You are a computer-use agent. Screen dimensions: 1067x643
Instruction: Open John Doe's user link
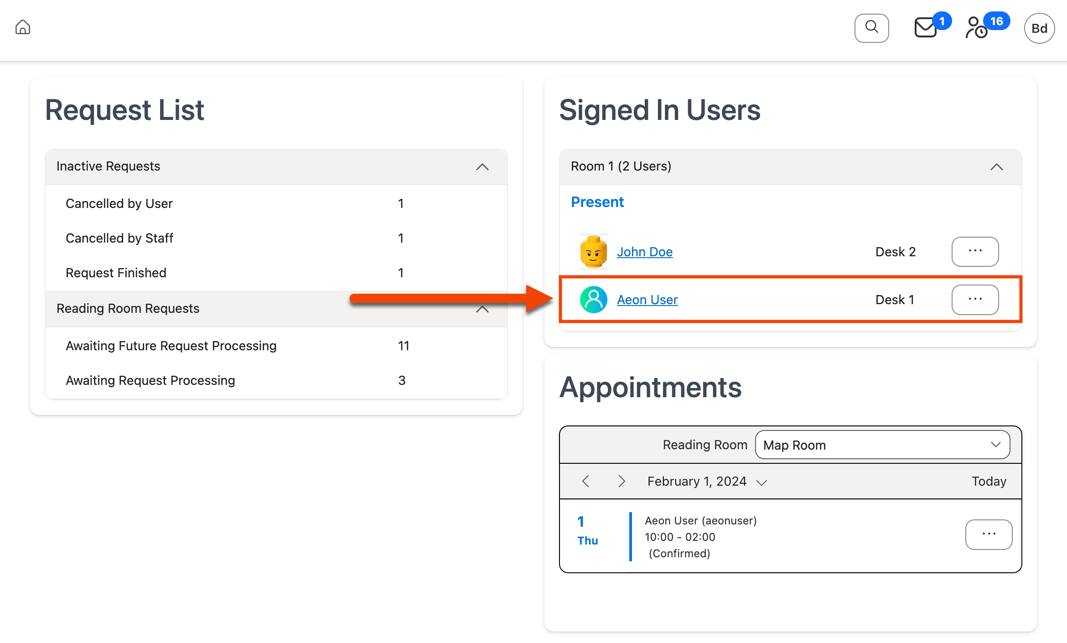(x=644, y=252)
